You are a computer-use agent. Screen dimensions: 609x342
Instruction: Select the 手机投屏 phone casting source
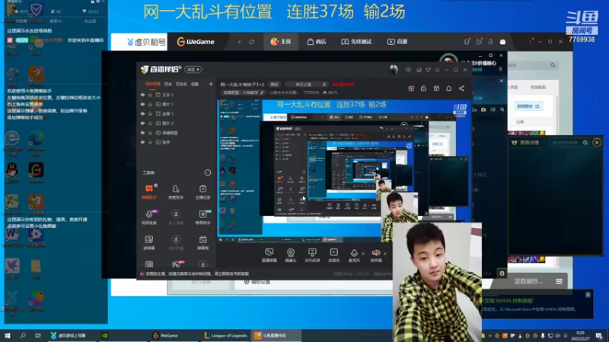click(x=312, y=255)
